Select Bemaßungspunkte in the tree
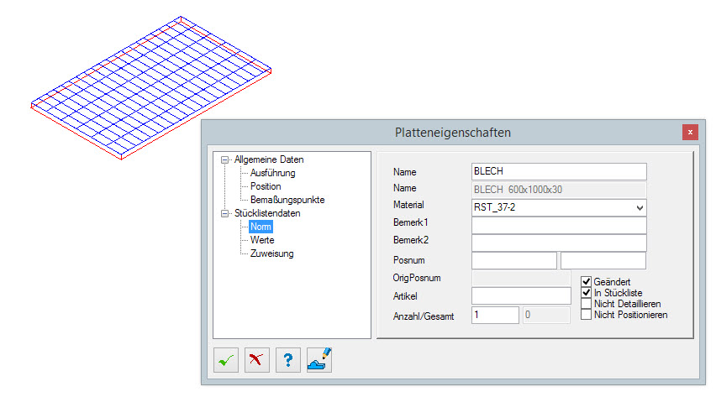Screen dimensions: 716x397 pyautogui.click(x=287, y=200)
